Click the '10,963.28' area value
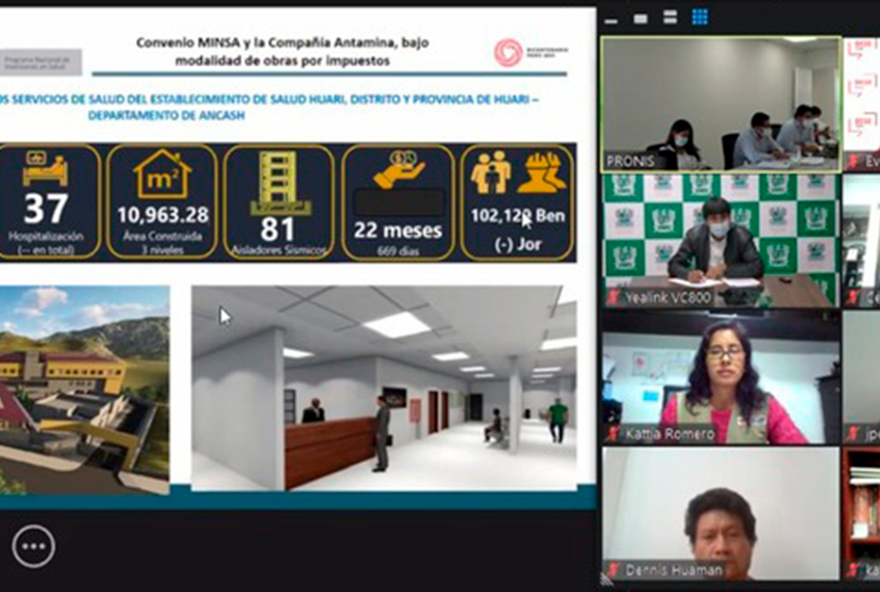880x592 pixels. [x=163, y=215]
